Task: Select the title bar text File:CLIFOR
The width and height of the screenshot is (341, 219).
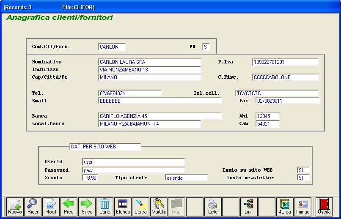Action: pos(79,7)
